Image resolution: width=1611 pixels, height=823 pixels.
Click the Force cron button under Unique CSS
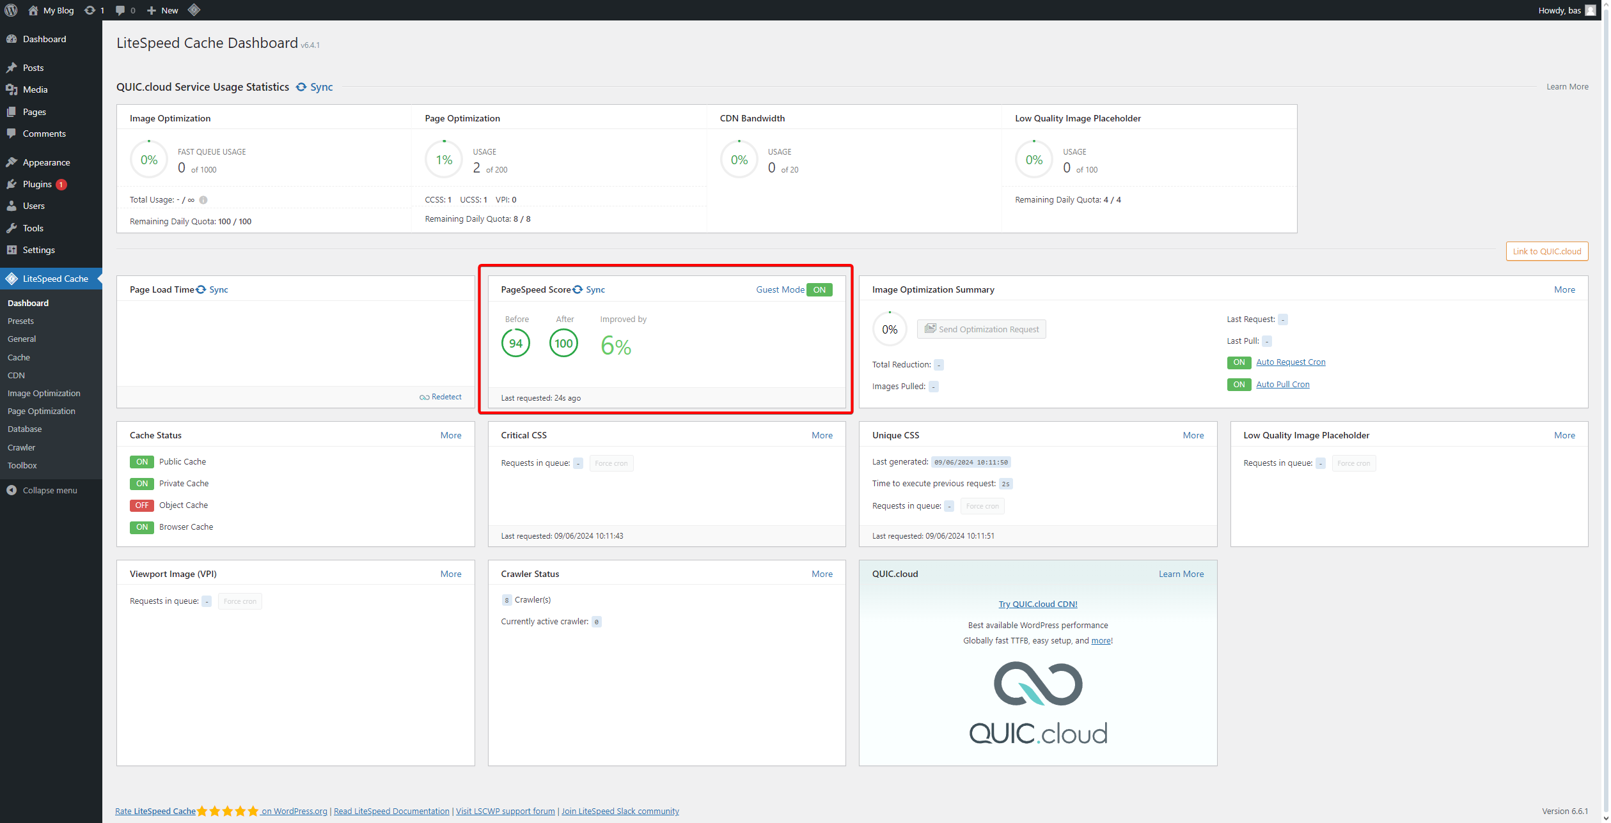(x=982, y=506)
